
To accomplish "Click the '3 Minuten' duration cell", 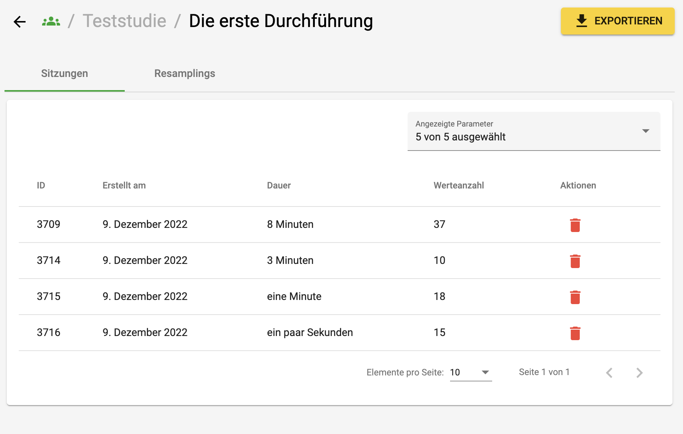I will click(290, 260).
